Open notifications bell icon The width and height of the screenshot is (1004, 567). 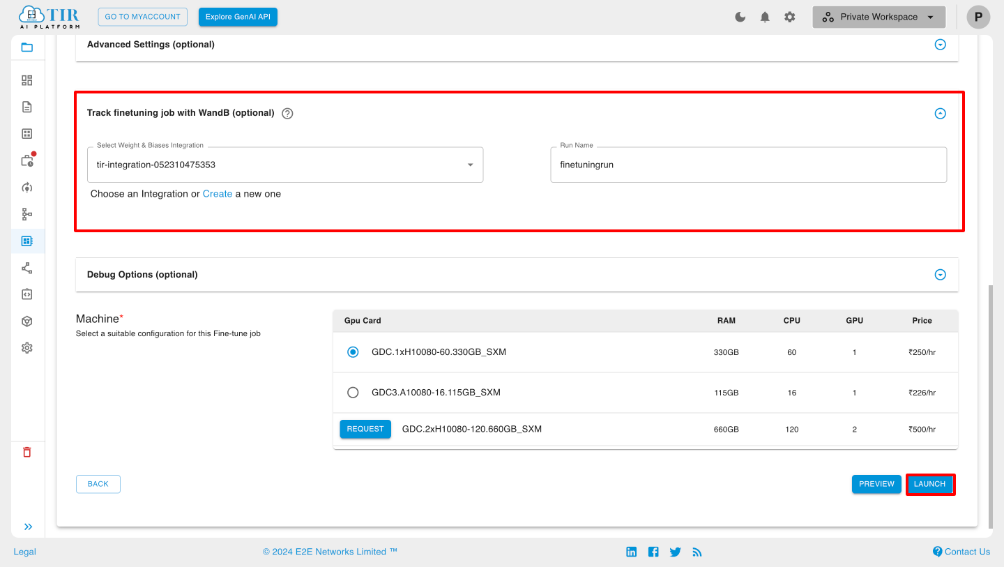(765, 17)
